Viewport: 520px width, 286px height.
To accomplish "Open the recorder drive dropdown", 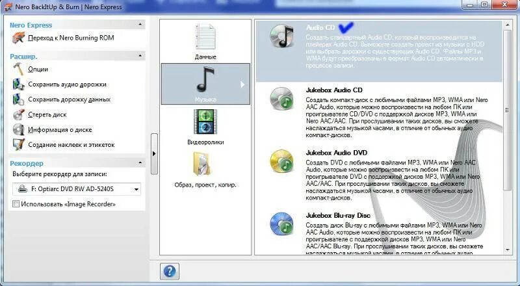I will (136, 189).
